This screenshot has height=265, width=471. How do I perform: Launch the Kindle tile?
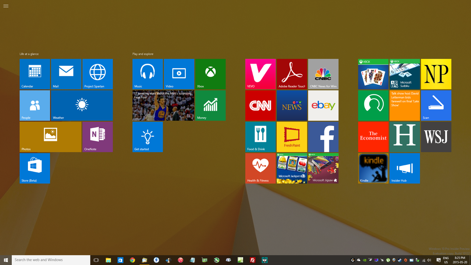(x=373, y=168)
